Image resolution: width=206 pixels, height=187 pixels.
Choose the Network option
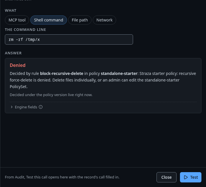pyautogui.click(x=104, y=20)
